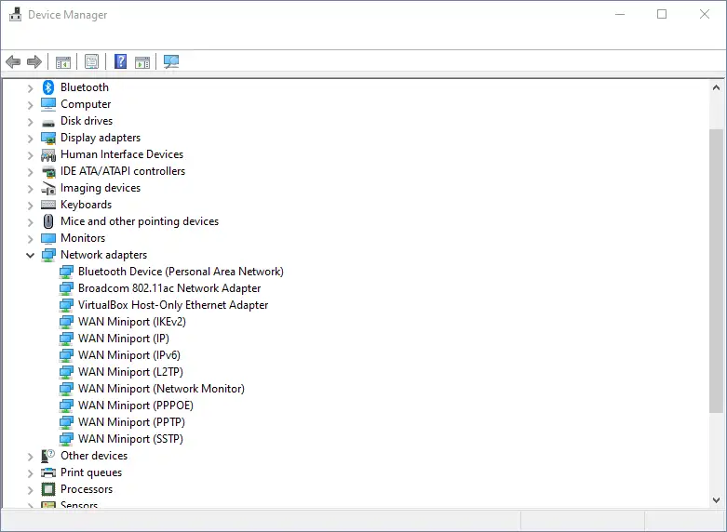Viewport: 727px width, 532px height.
Task: Click the Scan for hardware changes icon
Action: coord(171,62)
